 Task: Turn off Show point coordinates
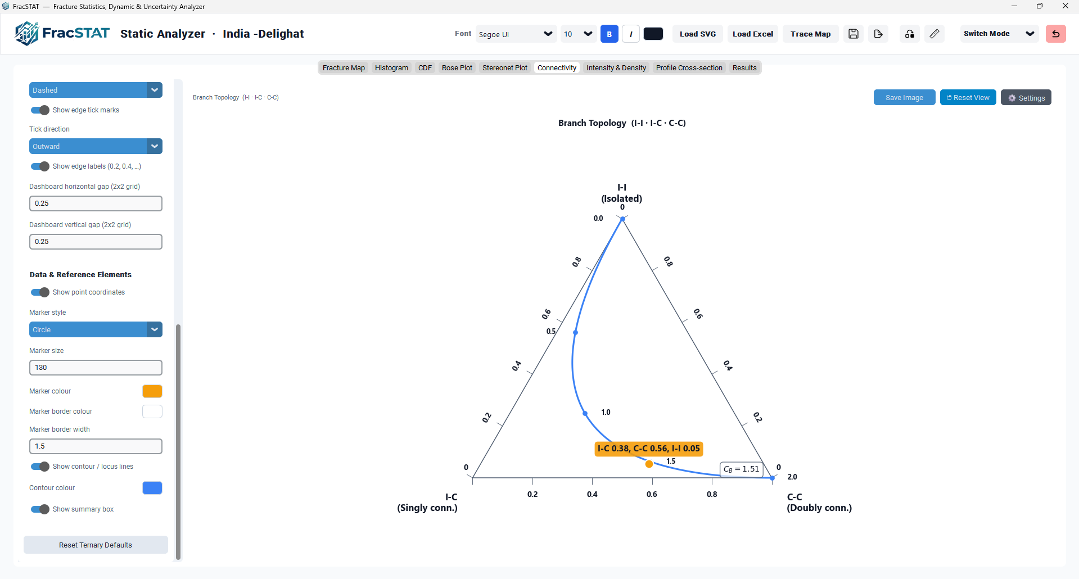coord(40,292)
